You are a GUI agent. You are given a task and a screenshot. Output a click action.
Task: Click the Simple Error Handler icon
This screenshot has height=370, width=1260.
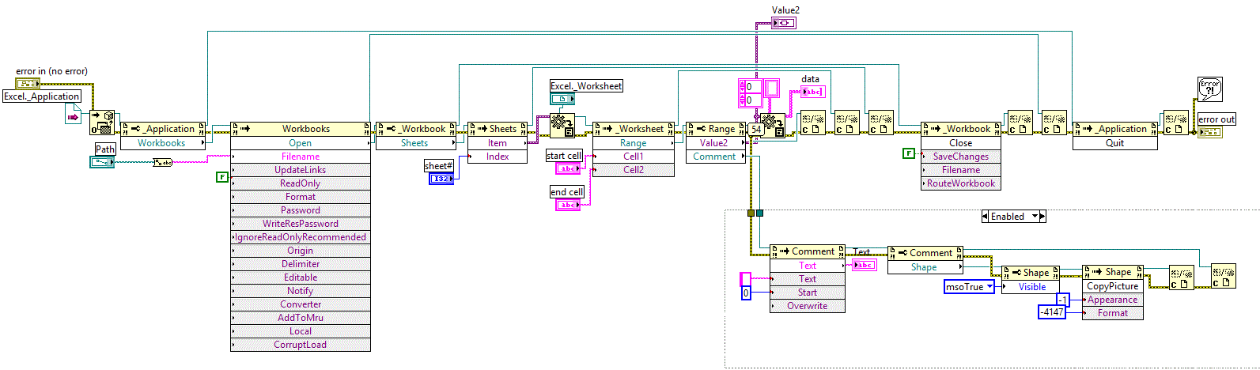click(x=1210, y=89)
